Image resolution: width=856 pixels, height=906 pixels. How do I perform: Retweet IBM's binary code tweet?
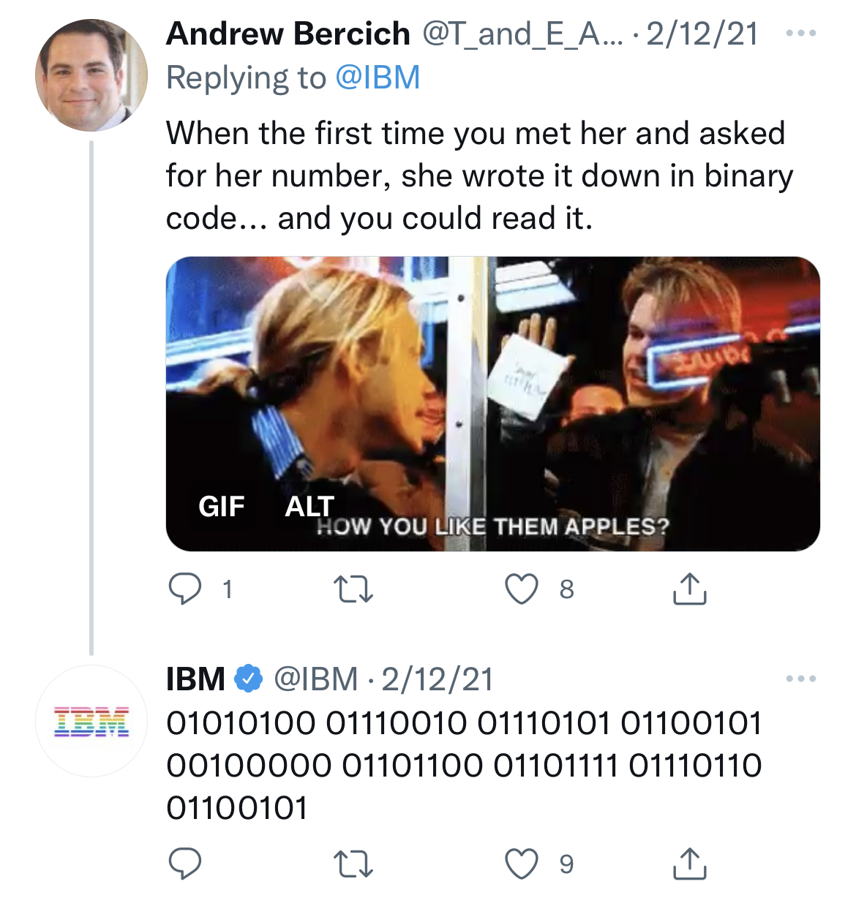(353, 864)
